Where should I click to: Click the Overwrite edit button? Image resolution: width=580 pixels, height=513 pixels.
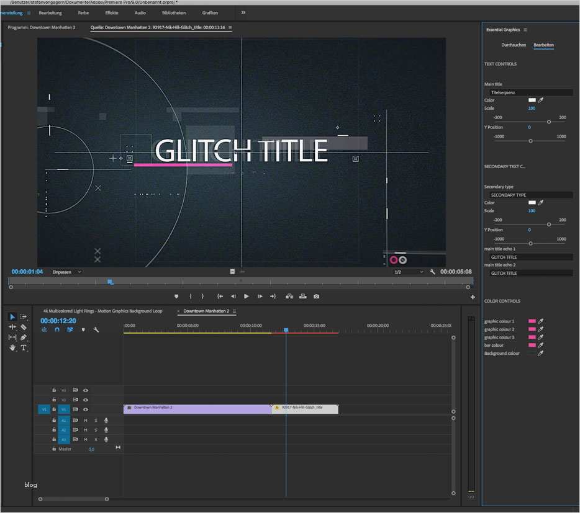(303, 297)
